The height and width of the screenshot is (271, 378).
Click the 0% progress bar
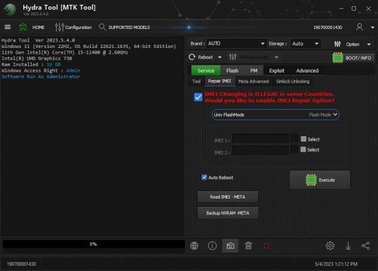[93, 245]
